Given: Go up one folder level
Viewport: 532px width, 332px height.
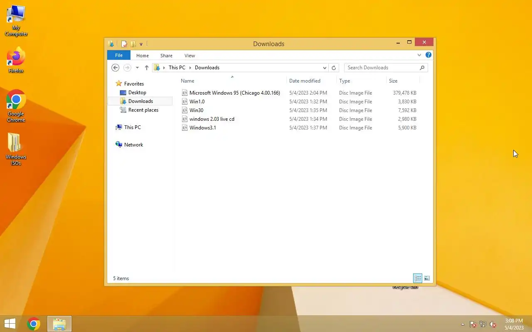Looking at the screenshot, I should [146, 68].
